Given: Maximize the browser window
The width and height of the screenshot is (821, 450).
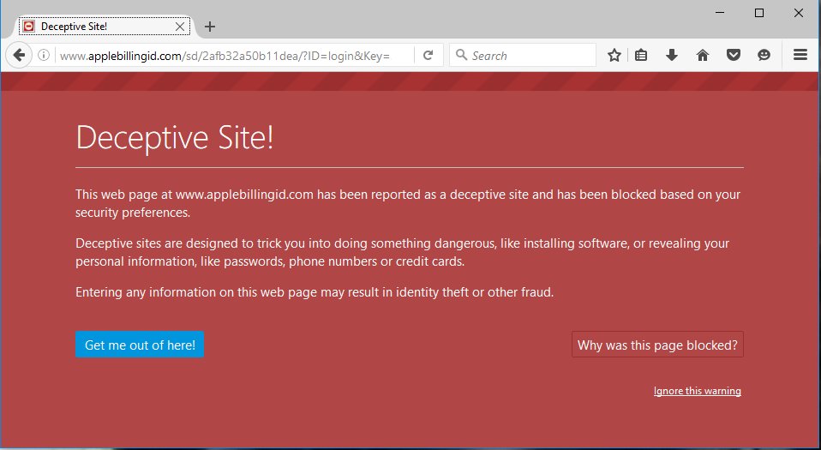Looking at the screenshot, I should pos(759,13).
